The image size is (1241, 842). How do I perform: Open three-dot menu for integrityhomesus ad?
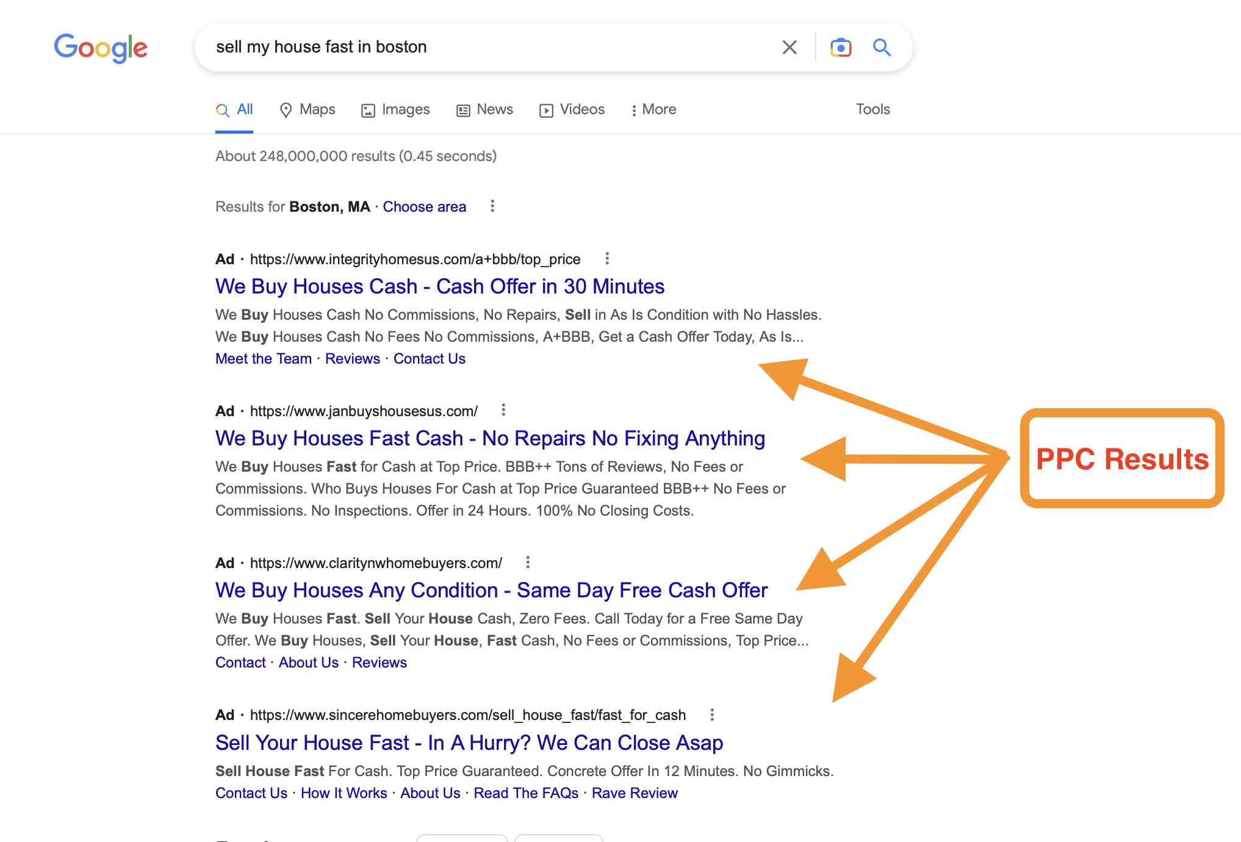pyautogui.click(x=606, y=259)
